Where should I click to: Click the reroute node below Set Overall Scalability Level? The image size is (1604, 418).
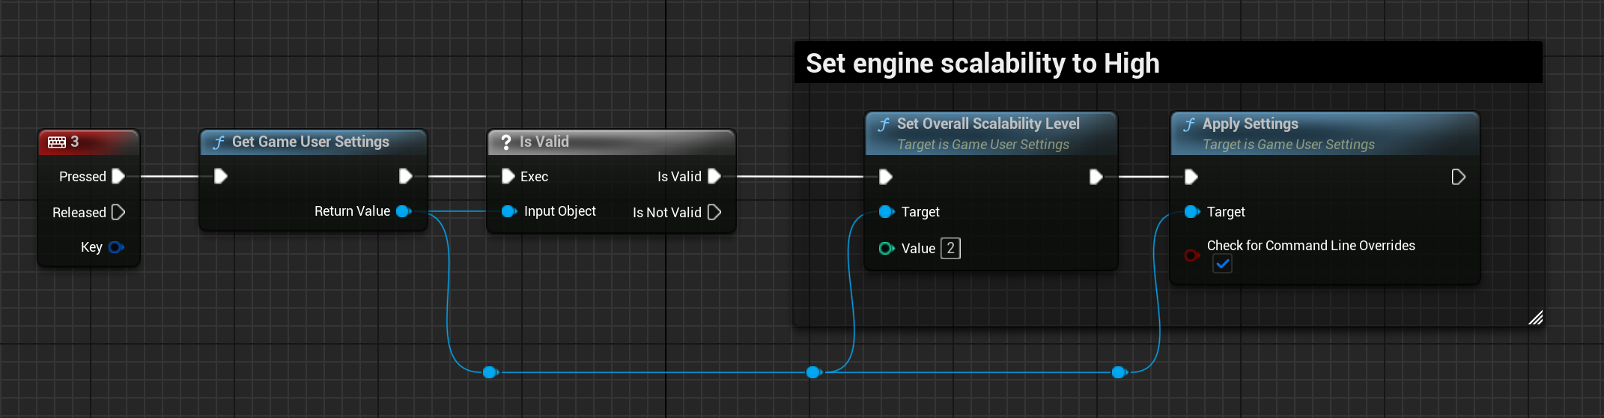tap(814, 372)
